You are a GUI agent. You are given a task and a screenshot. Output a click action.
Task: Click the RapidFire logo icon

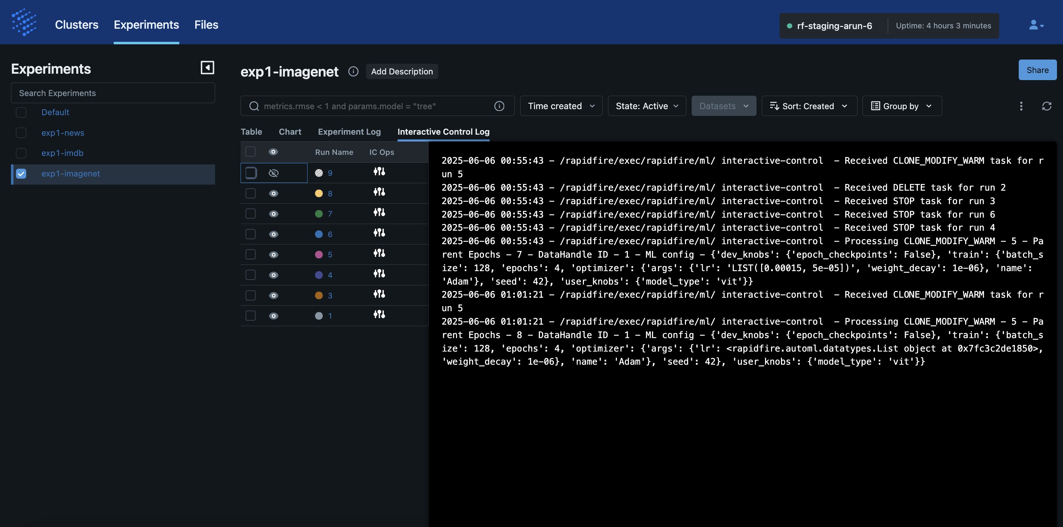click(x=24, y=22)
